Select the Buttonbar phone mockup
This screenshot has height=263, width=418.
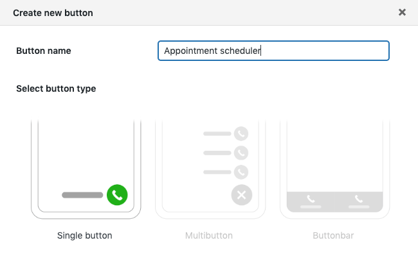[x=334, y=168]
